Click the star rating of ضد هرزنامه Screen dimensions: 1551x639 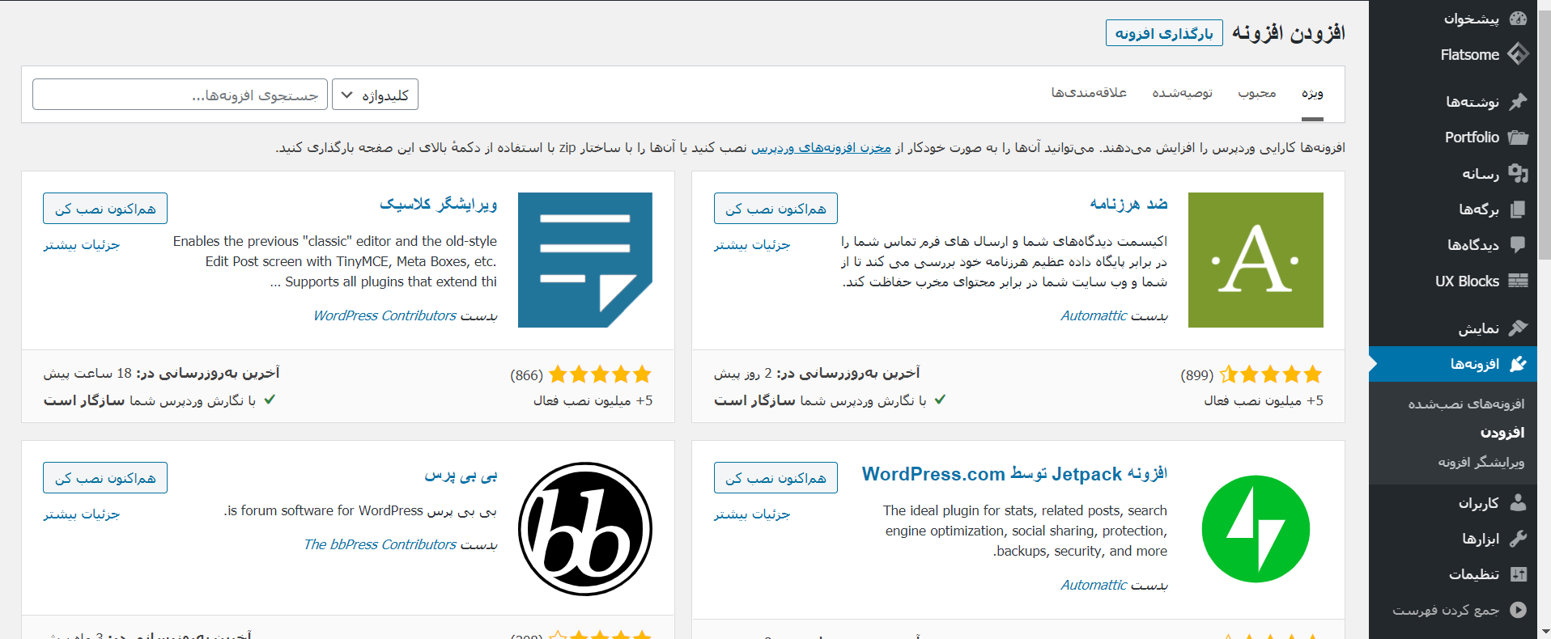(1270, 374)
